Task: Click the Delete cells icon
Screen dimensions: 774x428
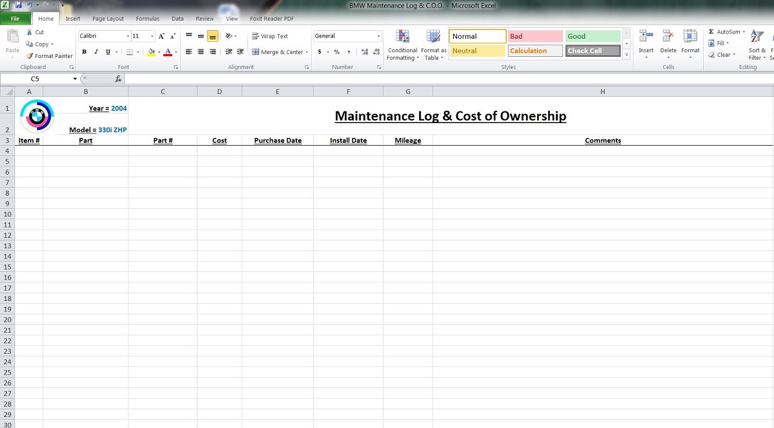Action: point(668,37)
